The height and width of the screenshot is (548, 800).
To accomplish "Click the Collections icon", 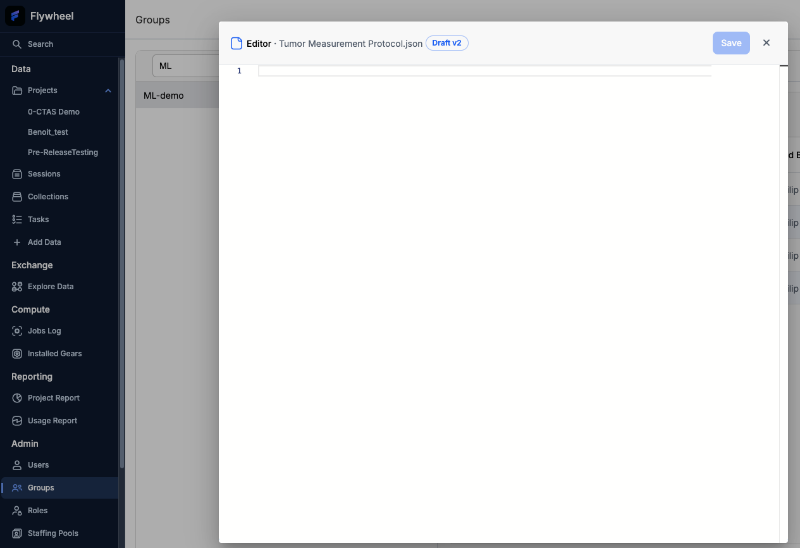I will click(x=16, y=196).
